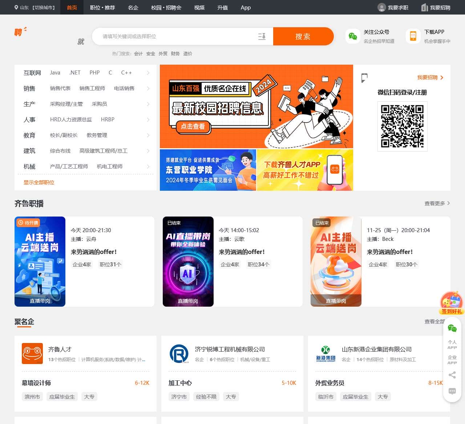Open the 名企 menu item
The height and width of the screenshot is (424, 465).
click(133, 7)
